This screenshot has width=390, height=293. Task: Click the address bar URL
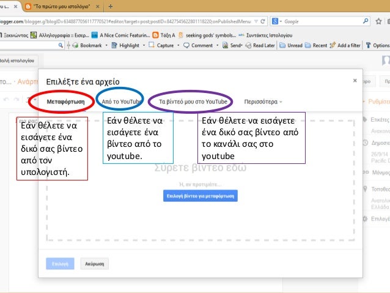(125, 21)
